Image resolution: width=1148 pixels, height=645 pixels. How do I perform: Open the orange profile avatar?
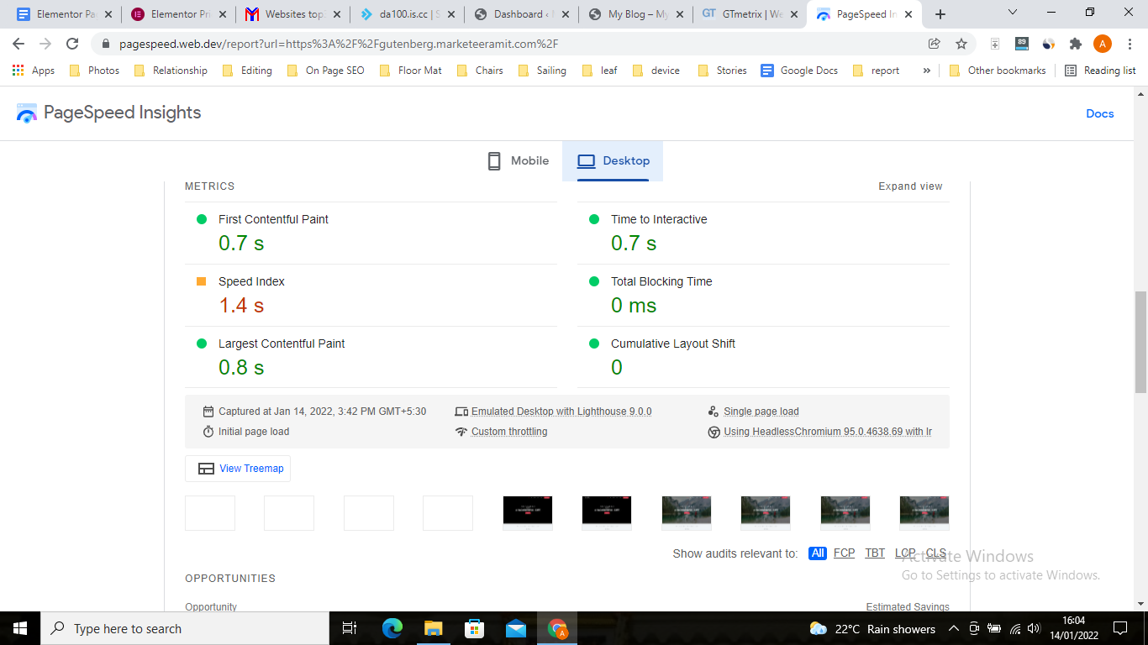pos(1103,44)
